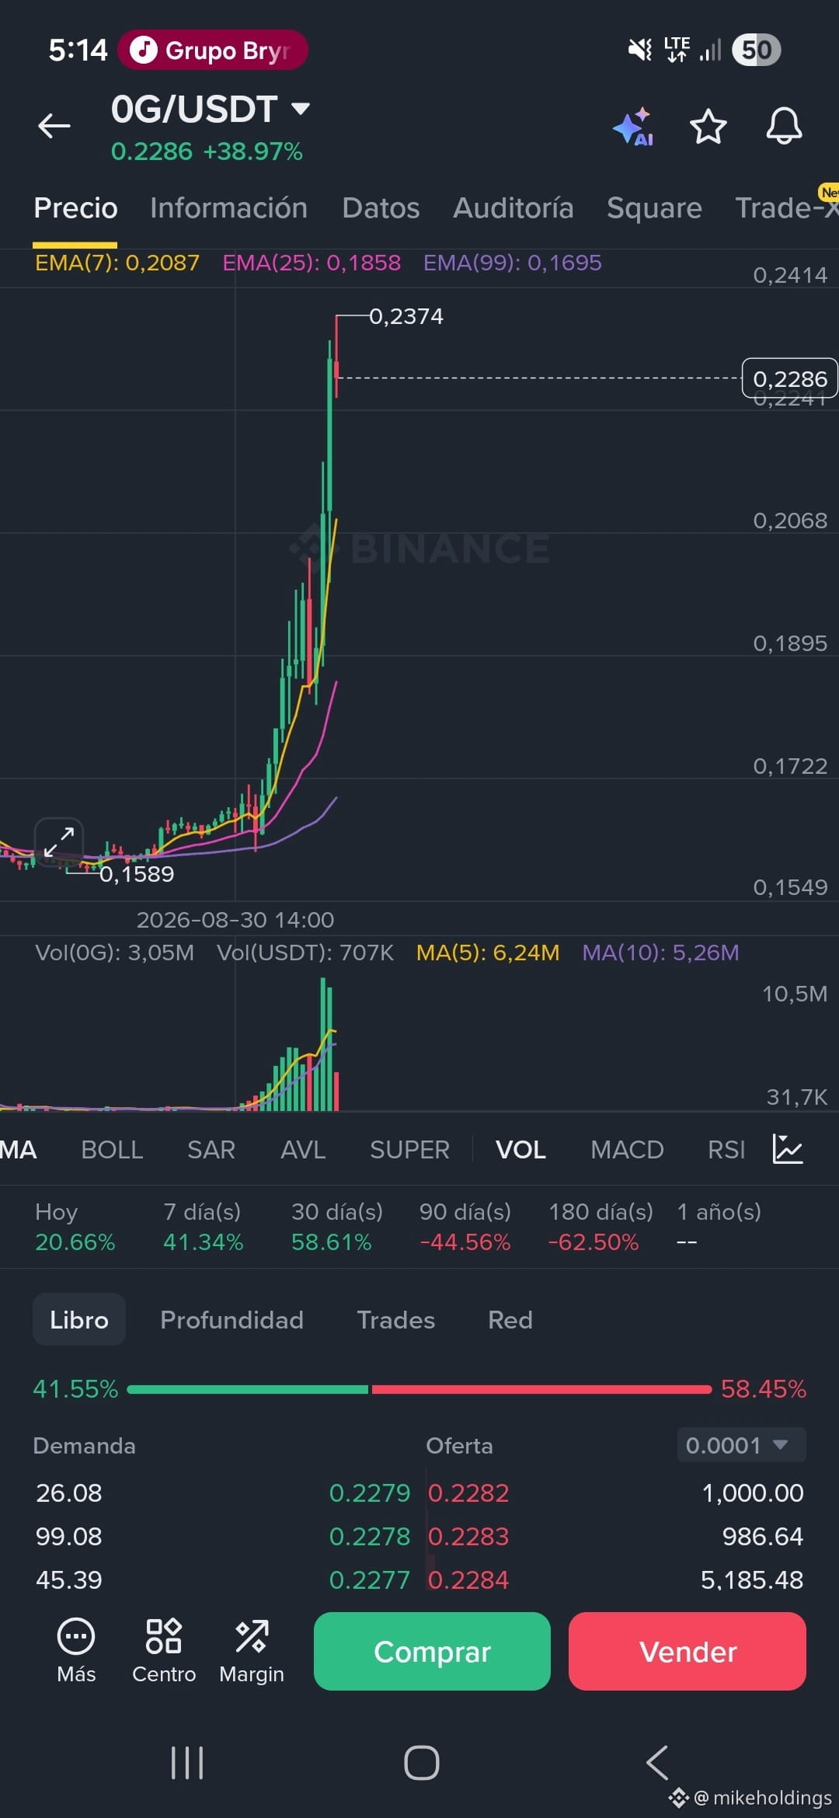This screenshot has height=1818, width=839.
Task: Open the AI sparkle assistant icon
Action: (x=634, y=127)
